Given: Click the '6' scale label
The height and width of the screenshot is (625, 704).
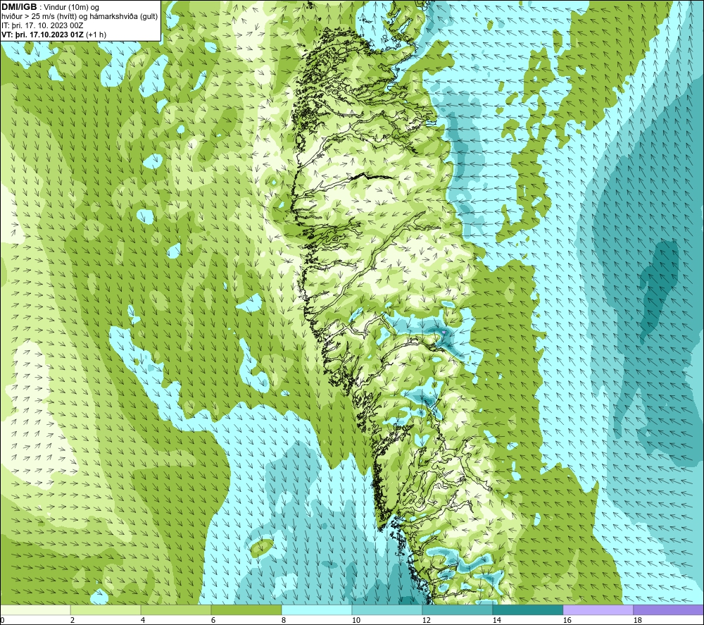Looking at the screenshot, I should [x=213, y=621].
